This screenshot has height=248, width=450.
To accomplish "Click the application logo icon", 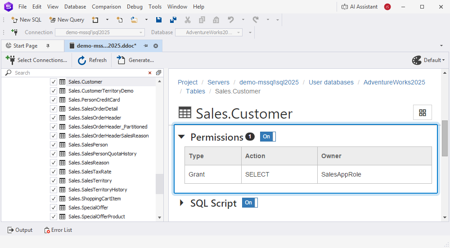I will [x=9, y=7].
